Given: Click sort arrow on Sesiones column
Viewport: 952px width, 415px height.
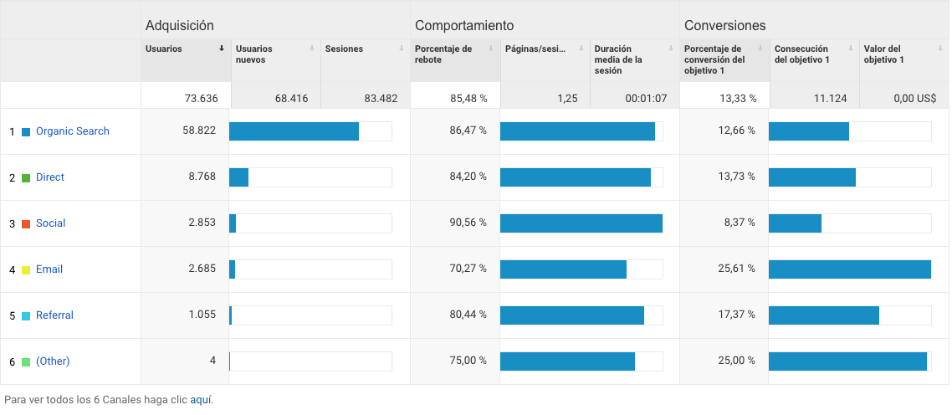Looking at the screenshot, I should click(402, 49).
